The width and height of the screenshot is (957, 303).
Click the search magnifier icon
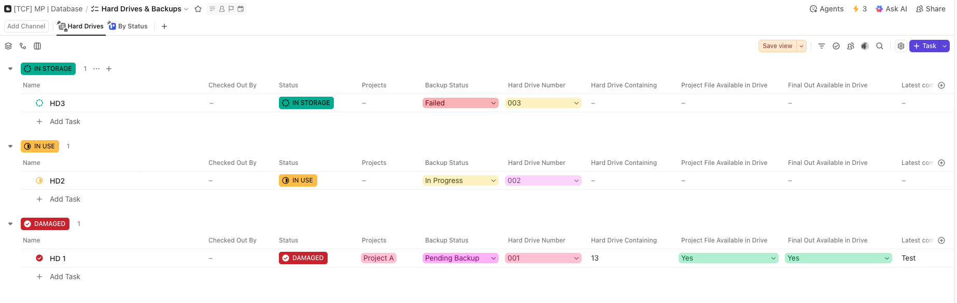coord(880,46)
